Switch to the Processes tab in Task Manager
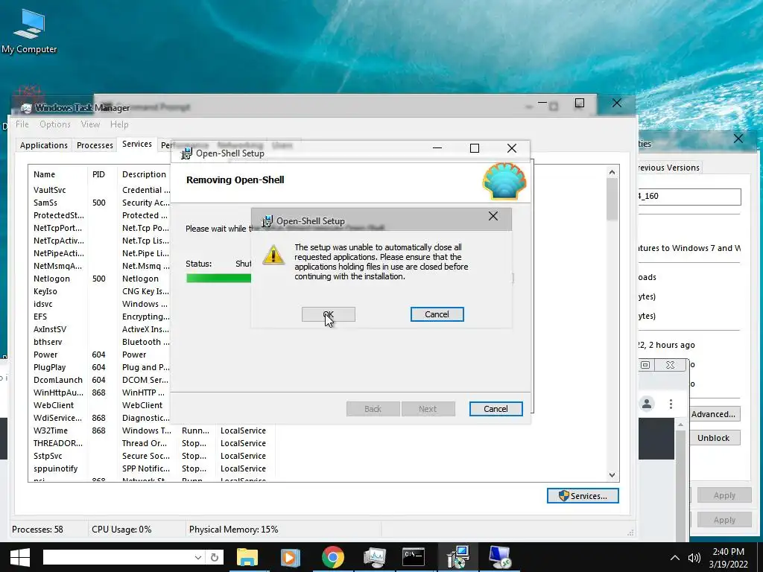 point(95,145)
